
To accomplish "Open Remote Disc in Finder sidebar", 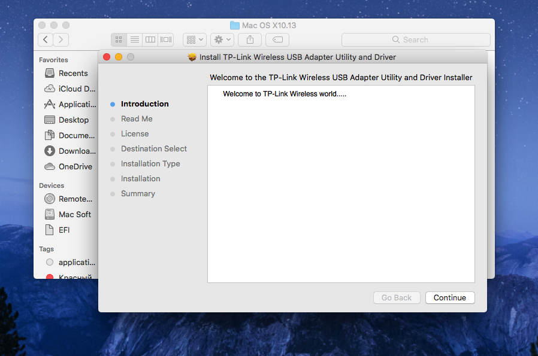I will pyautogui.click(x=68, y=199).
